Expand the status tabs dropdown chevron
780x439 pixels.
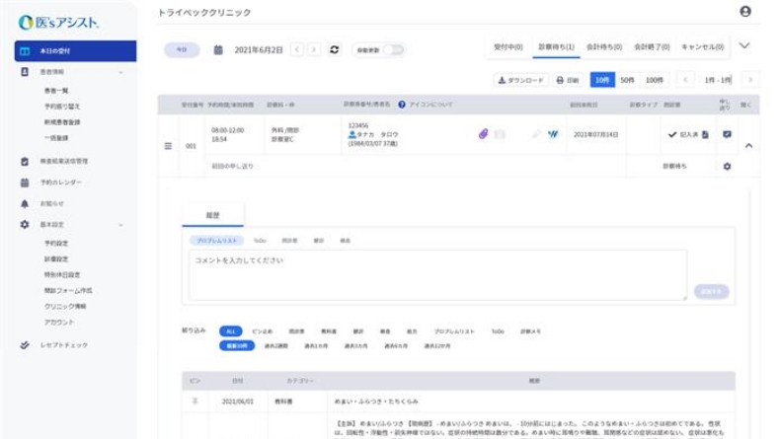click(744, 46)
